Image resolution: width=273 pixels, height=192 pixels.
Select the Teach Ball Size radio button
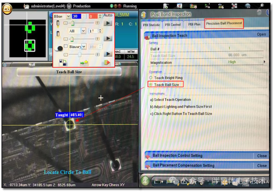pyautogui.click(x=151, y=85)
